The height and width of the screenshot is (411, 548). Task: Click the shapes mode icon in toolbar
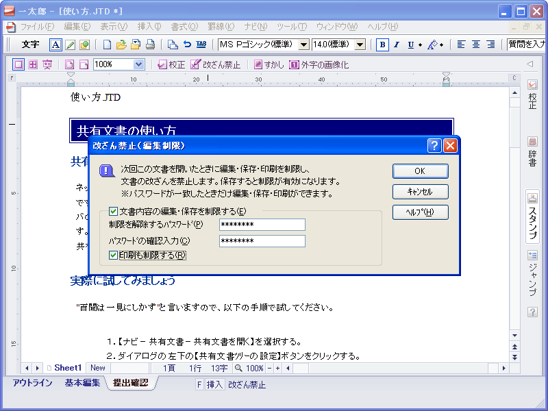[x=84, y=45]
